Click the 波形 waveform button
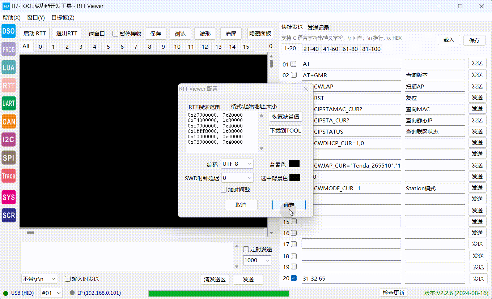 point(205,34)
